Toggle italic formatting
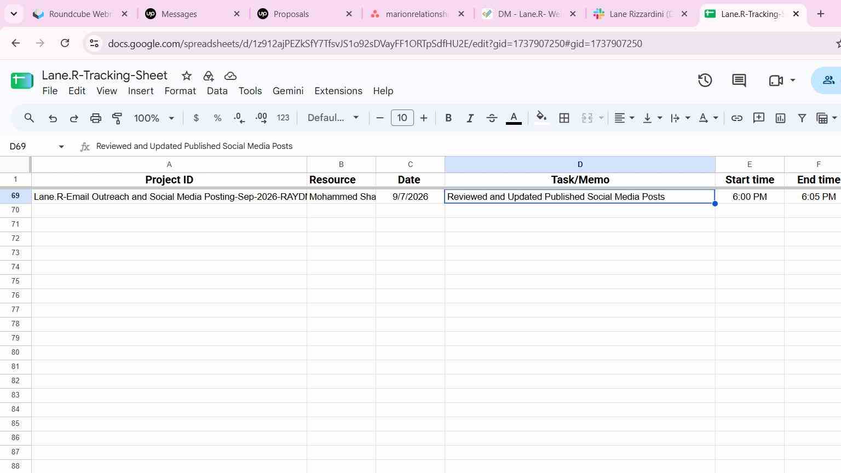This screenshot has height=473, width=841. pyautogui.click(x=470, y=118)
